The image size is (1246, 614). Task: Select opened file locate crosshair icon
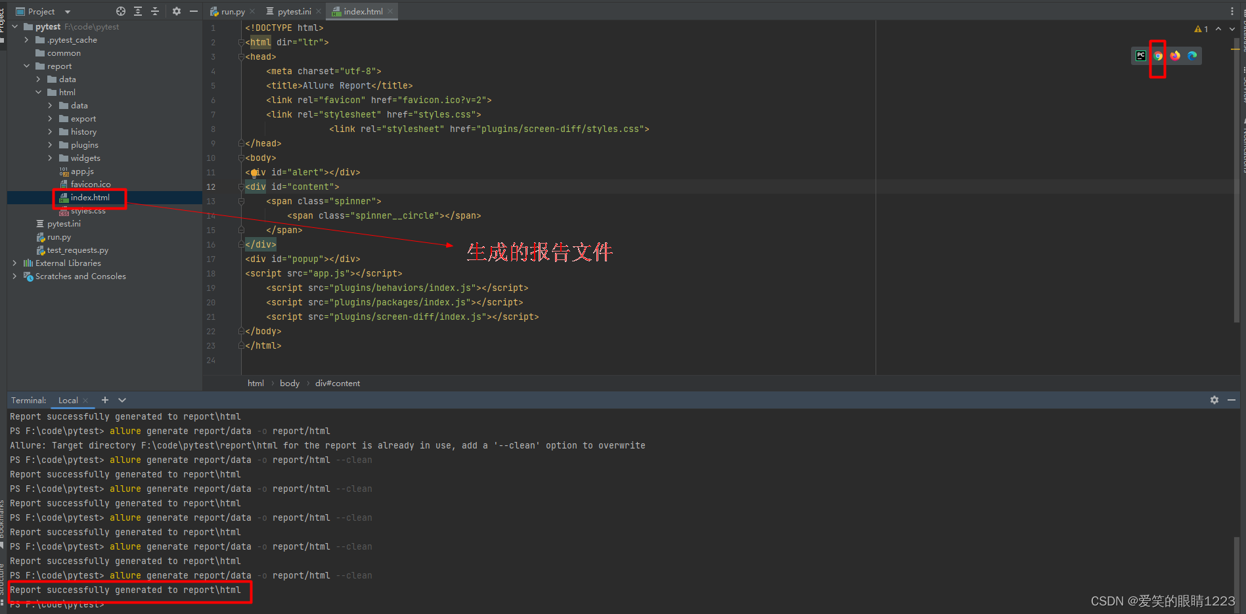(x=120, y=11)
